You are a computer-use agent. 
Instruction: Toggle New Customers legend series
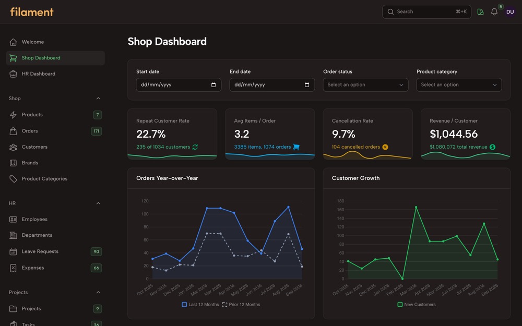tap(417, 305)
